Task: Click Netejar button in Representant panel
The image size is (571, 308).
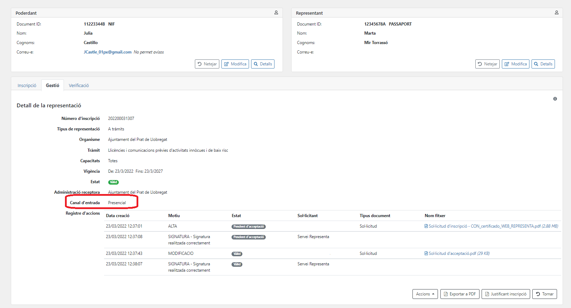Action: tap(488, 64)
